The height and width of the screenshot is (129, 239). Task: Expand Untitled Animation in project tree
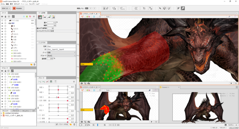pyautogui.click(x=1, y=113)
